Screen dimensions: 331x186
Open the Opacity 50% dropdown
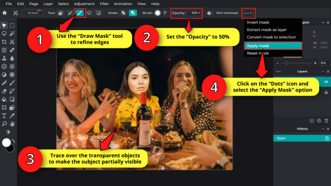tap(195, 13)
